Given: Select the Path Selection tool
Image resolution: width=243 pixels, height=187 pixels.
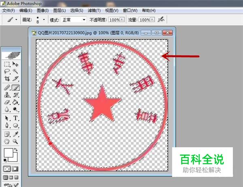Looking at the screenshot, I should pos(7,118).
